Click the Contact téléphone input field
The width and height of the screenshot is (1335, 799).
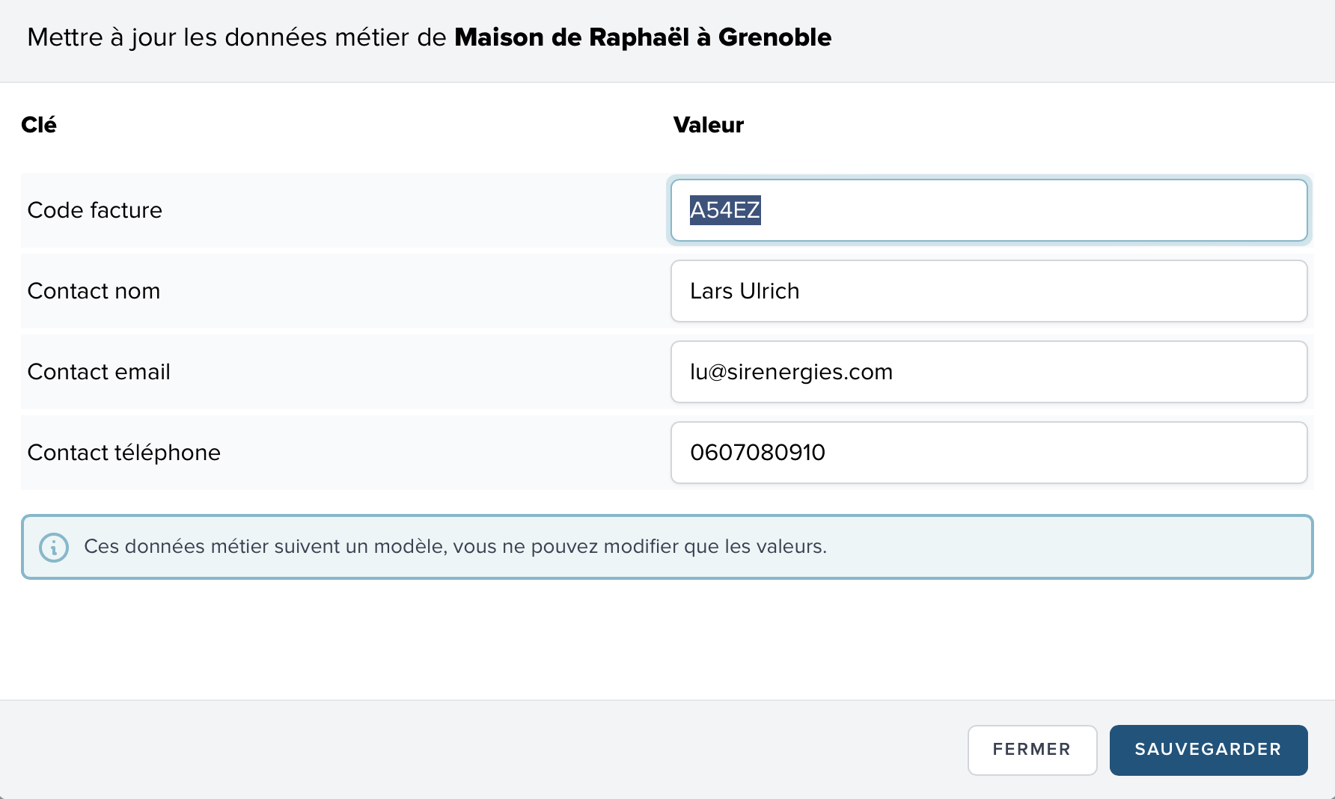988,453
